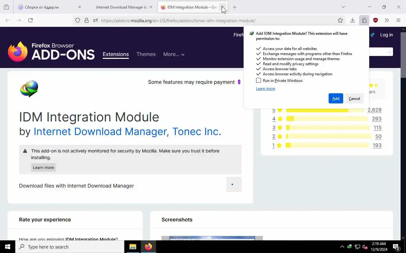Viewport: 406px width, 253px height.
Task: Open the Downloads toolbar icon
Action: coord(352,20)
